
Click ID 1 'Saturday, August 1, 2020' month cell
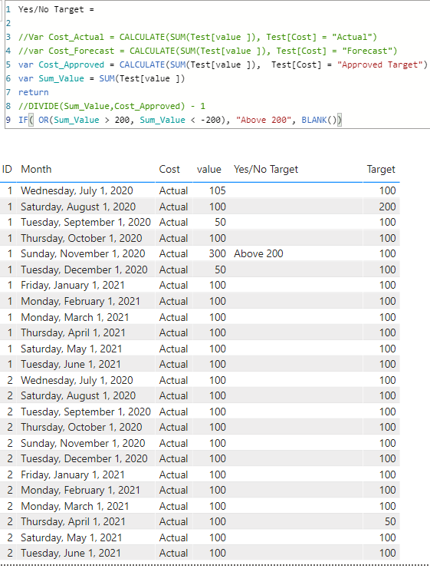(x=78, y=207)
